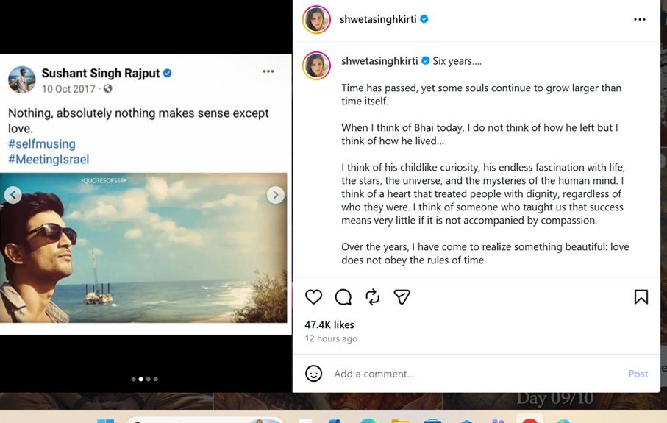Image resolution: width=667 pixels, height=423 pixels.
Task: View the 47.4K likes list
Action: tap(329, 324)
